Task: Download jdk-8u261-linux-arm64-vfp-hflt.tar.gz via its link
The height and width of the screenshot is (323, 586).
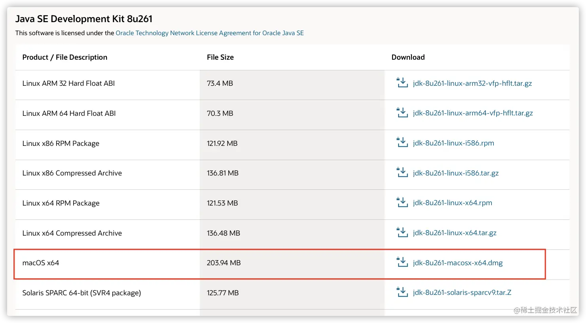Action: [x=473, y=113]
